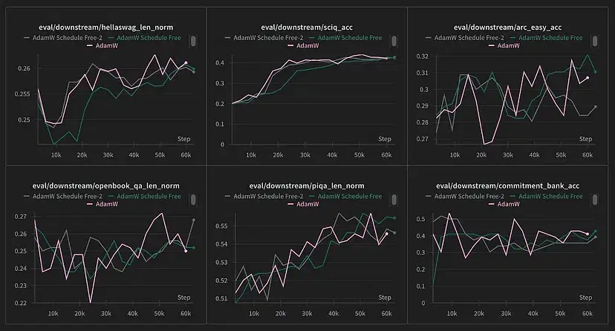Click the sciq_acc chart title

click(x=309, y=27)
